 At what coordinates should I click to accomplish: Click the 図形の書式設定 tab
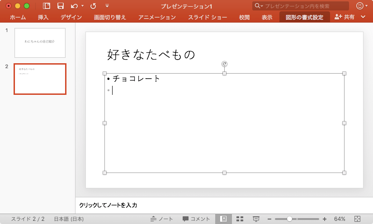304,17
